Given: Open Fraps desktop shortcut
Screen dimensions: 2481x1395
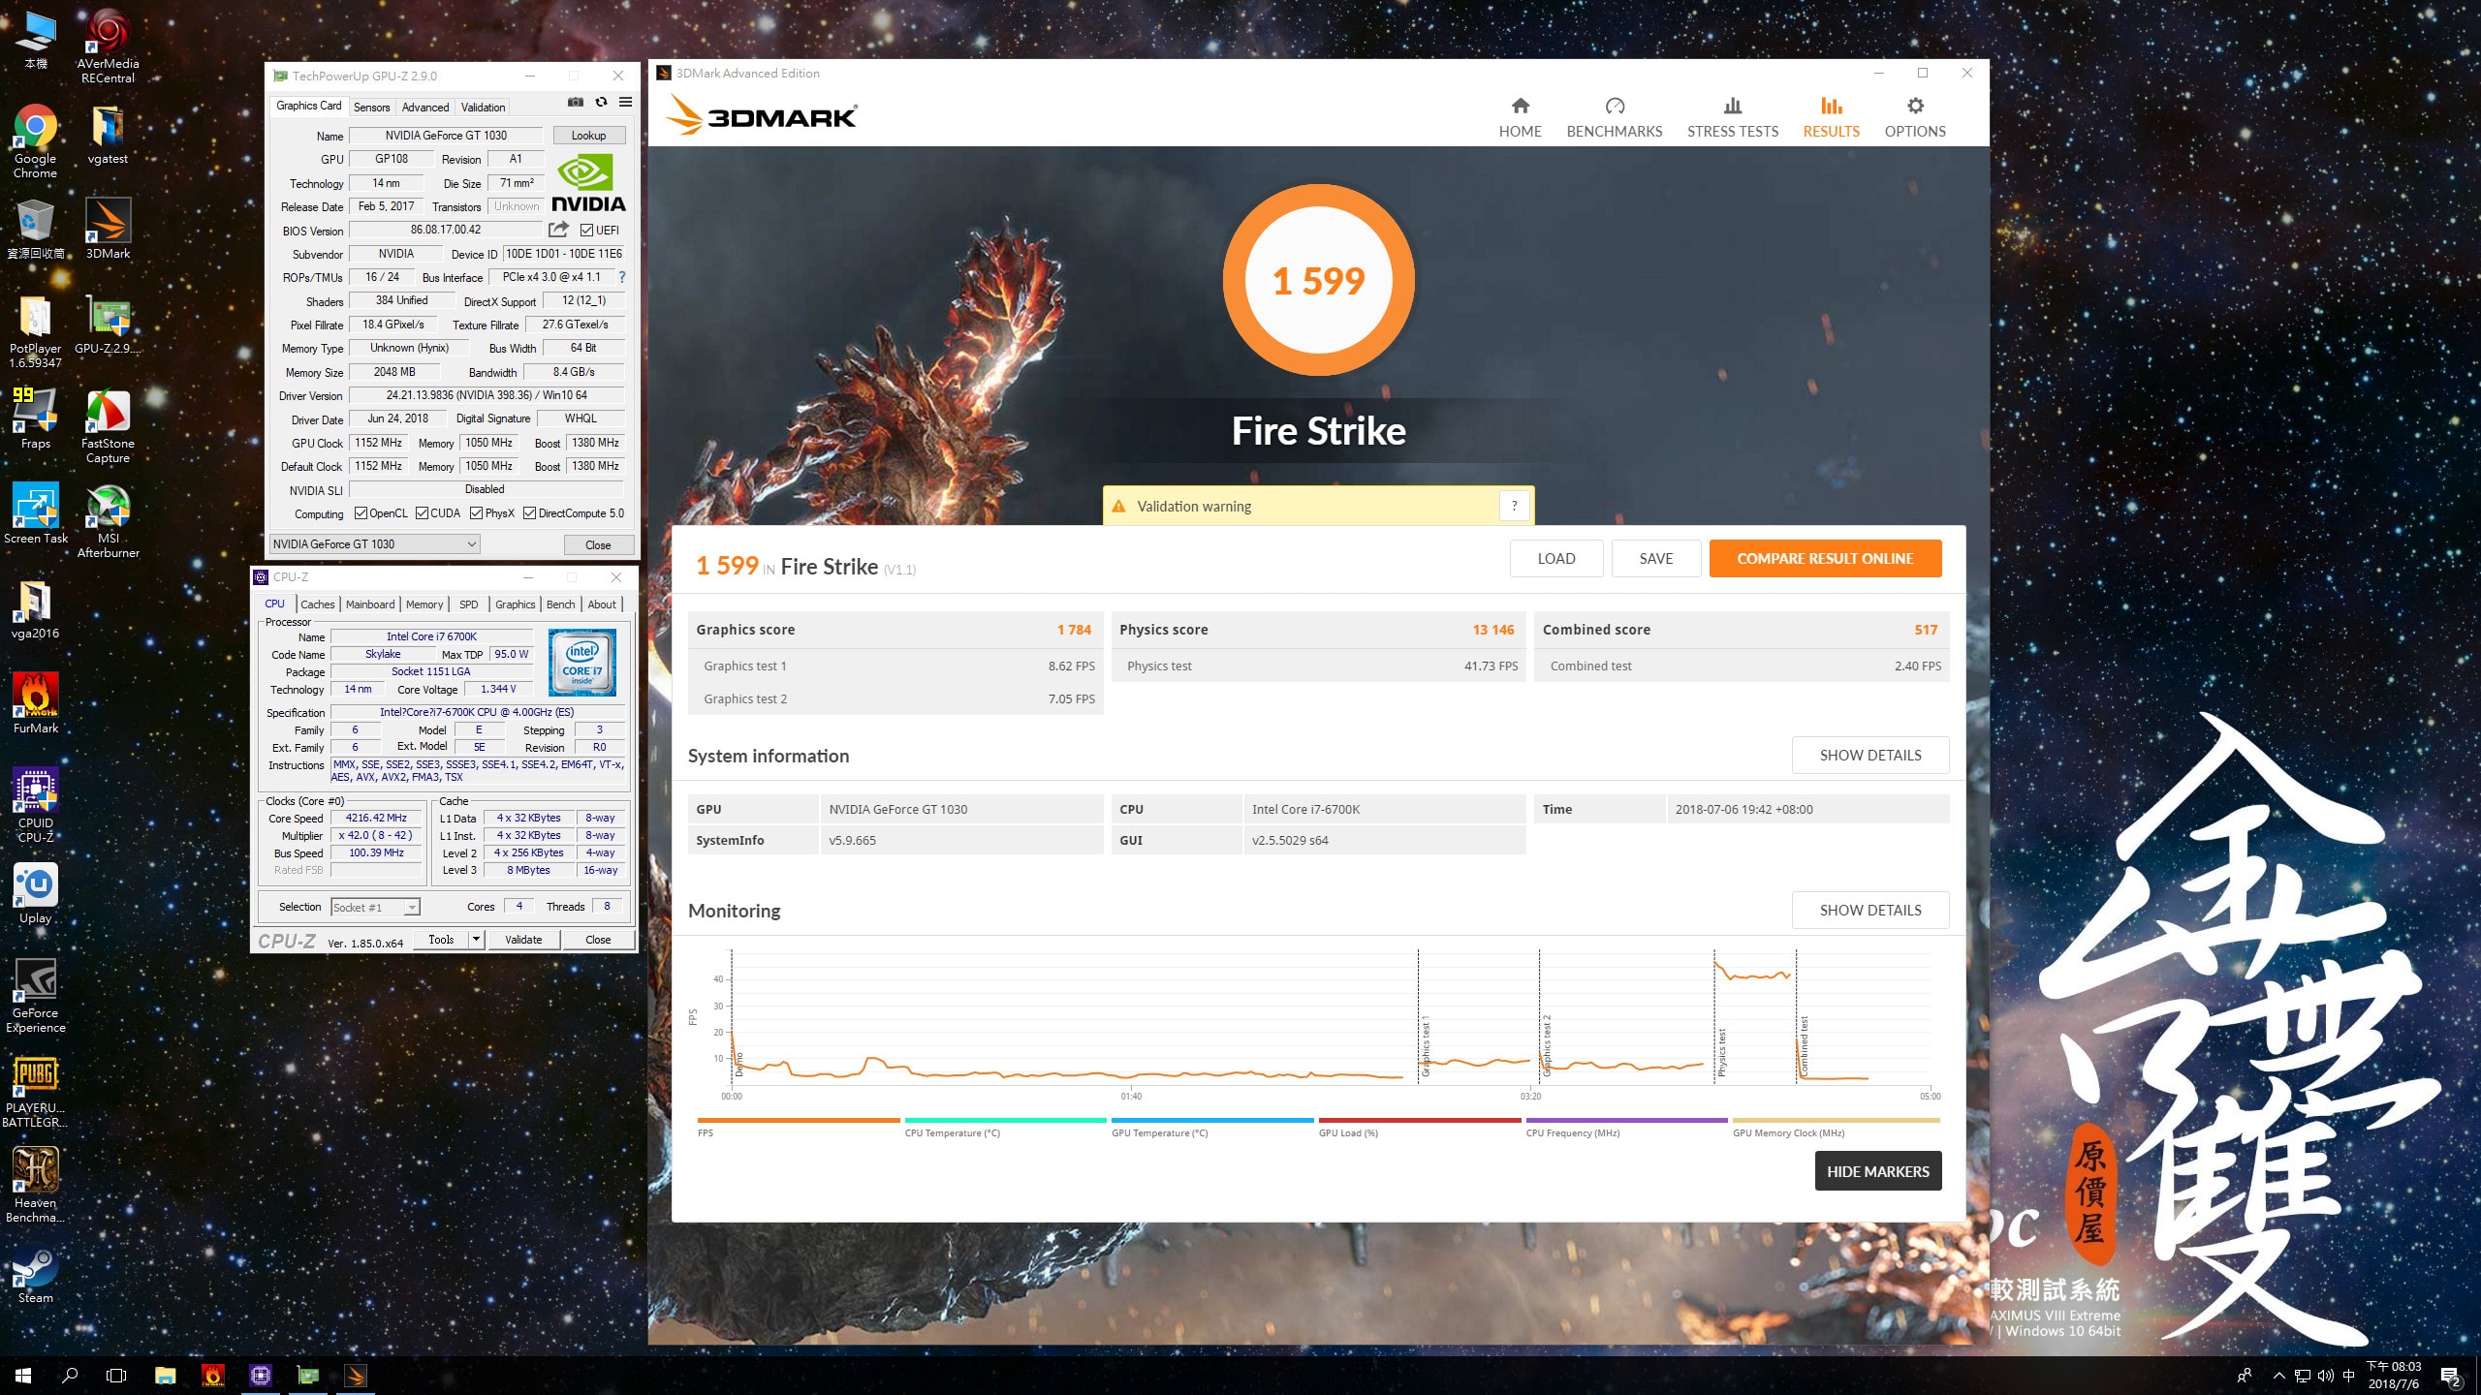Looking at the screenshot, I should point(36,418).
